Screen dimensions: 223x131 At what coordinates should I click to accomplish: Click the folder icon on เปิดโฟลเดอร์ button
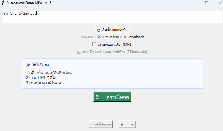[x=92, y=125]
